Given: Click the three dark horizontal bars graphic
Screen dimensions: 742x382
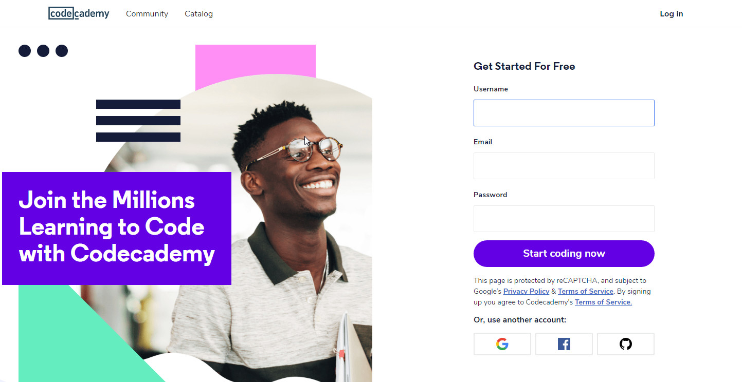Looking at the screenshot, I should (138, 121).
